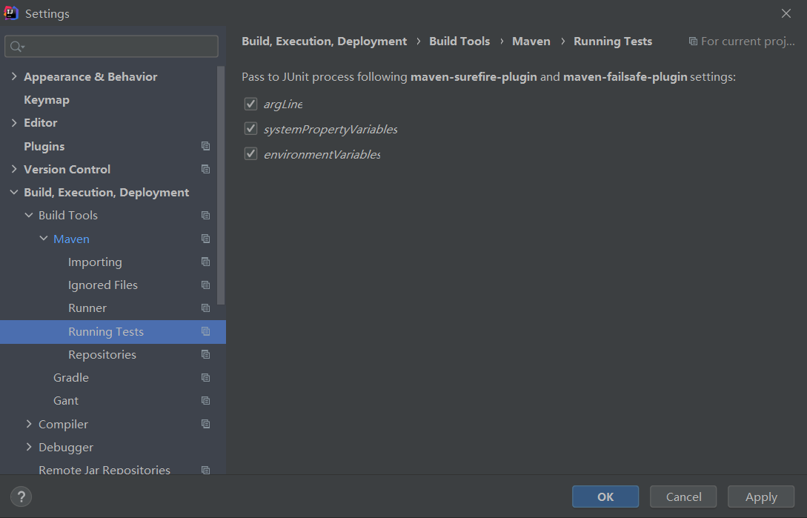Click project-level icon beside Running Tests

206,331
